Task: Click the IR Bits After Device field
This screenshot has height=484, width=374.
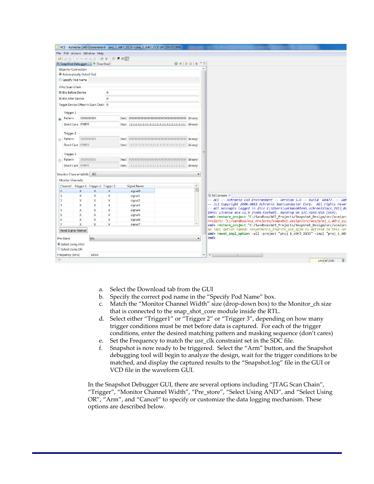Action: (x=152, y=98)
